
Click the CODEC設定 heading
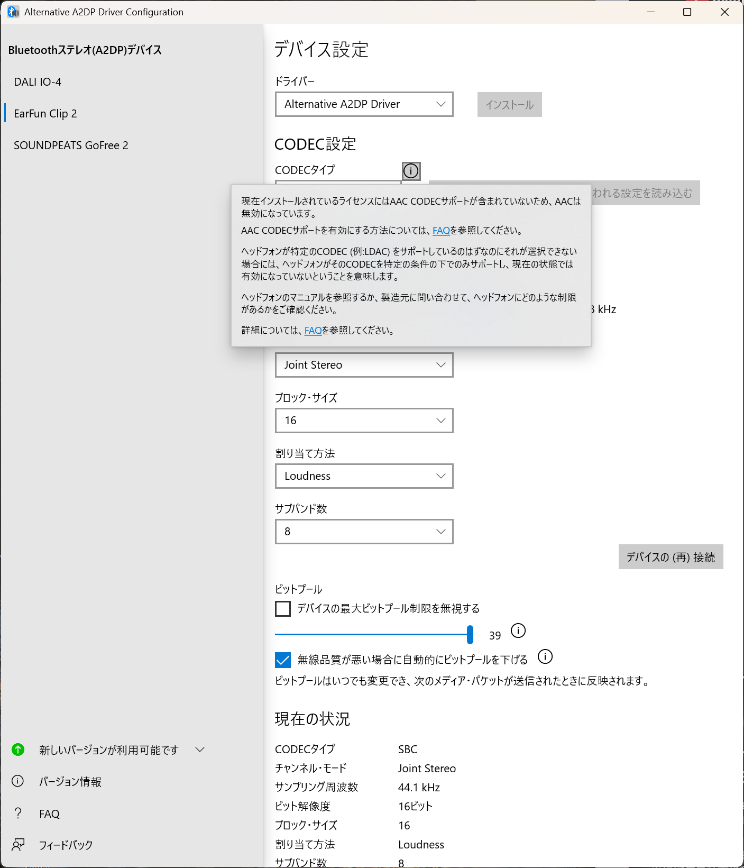click(315, 144)
